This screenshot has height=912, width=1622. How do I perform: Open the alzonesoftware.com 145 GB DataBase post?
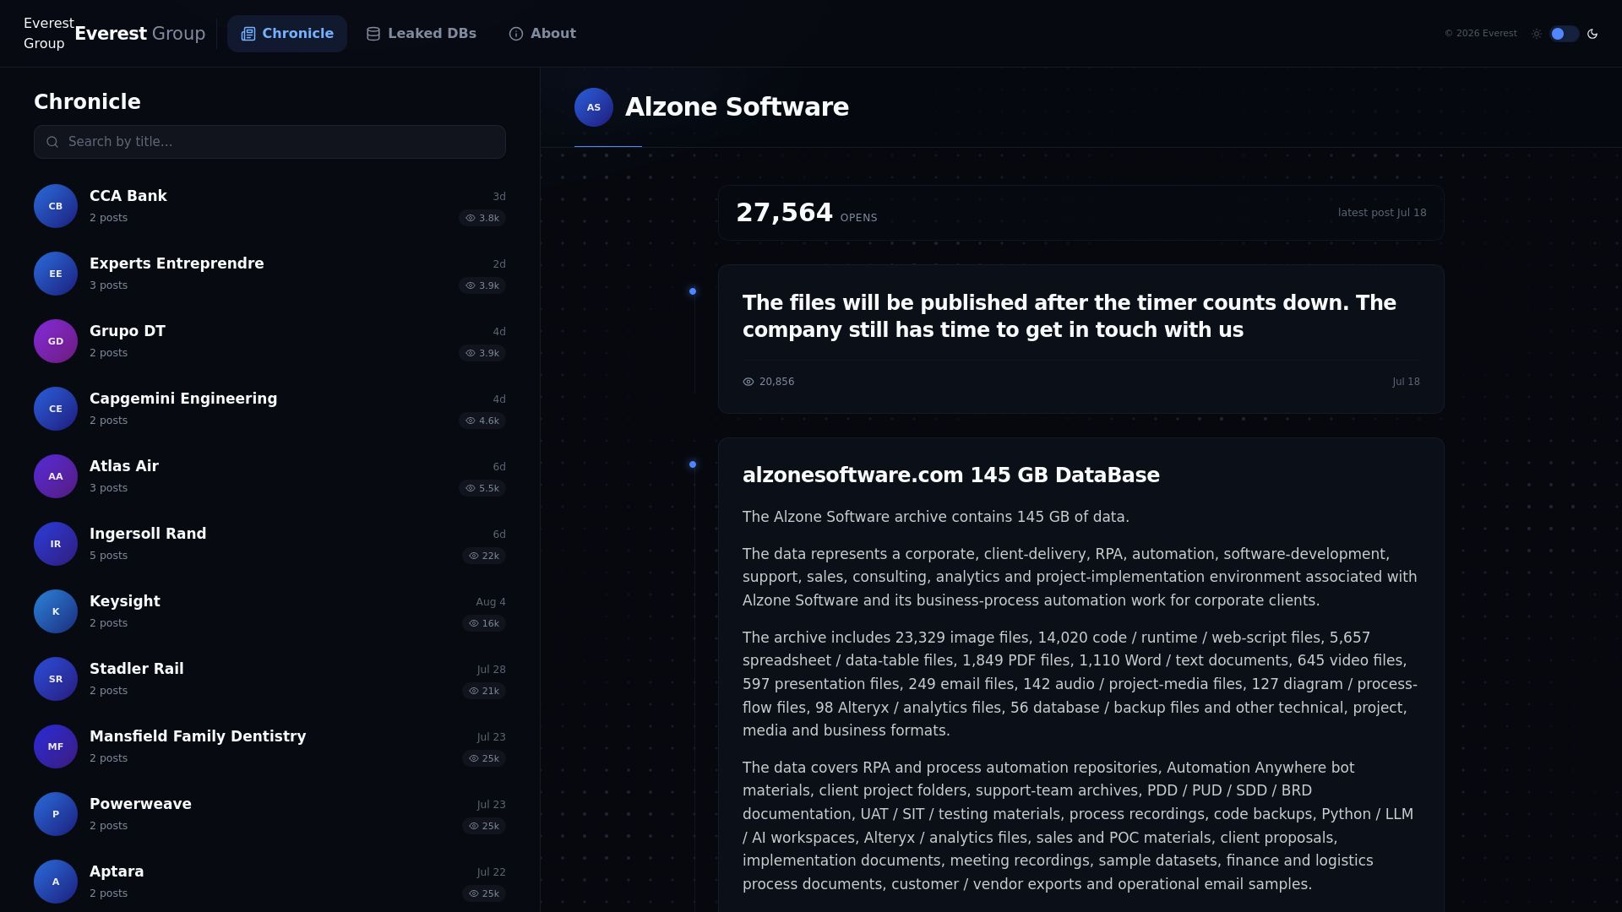click(951, 475)
